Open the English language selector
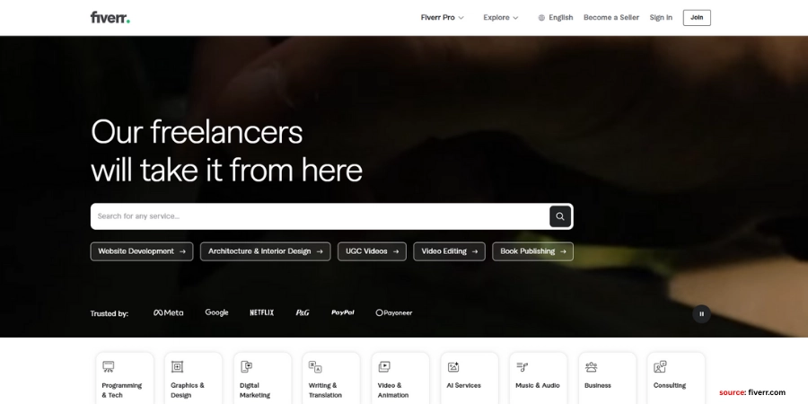808x404 pixels. point(556,18)
